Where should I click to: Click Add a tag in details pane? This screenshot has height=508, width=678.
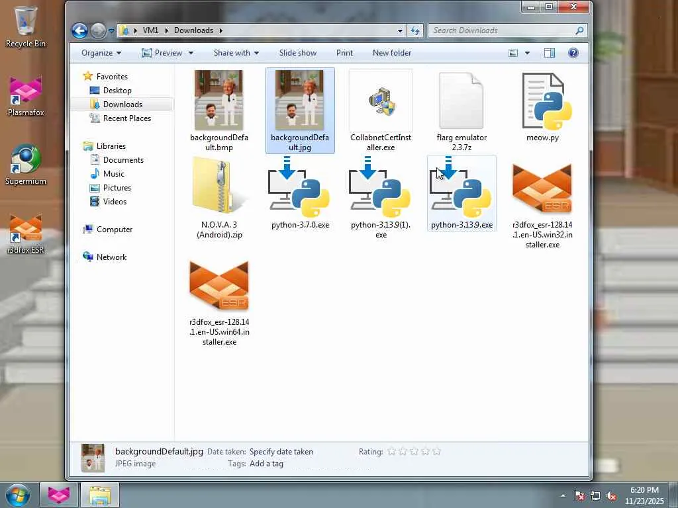click(x=266, y=464)
